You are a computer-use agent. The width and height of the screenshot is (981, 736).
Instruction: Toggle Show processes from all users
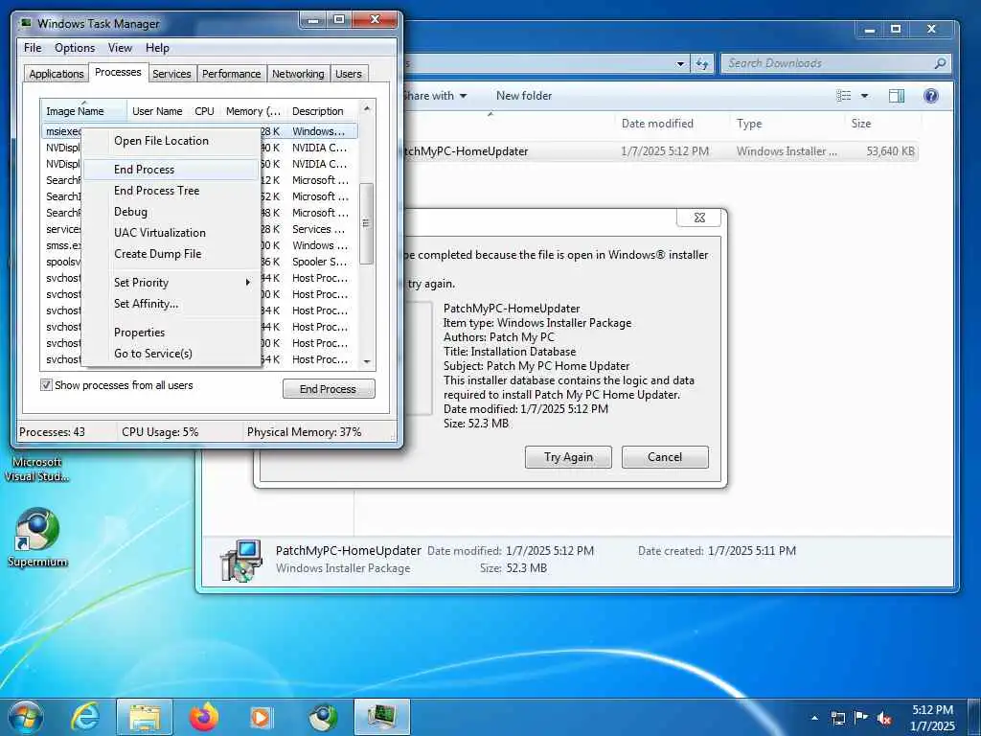pos(46,385)
